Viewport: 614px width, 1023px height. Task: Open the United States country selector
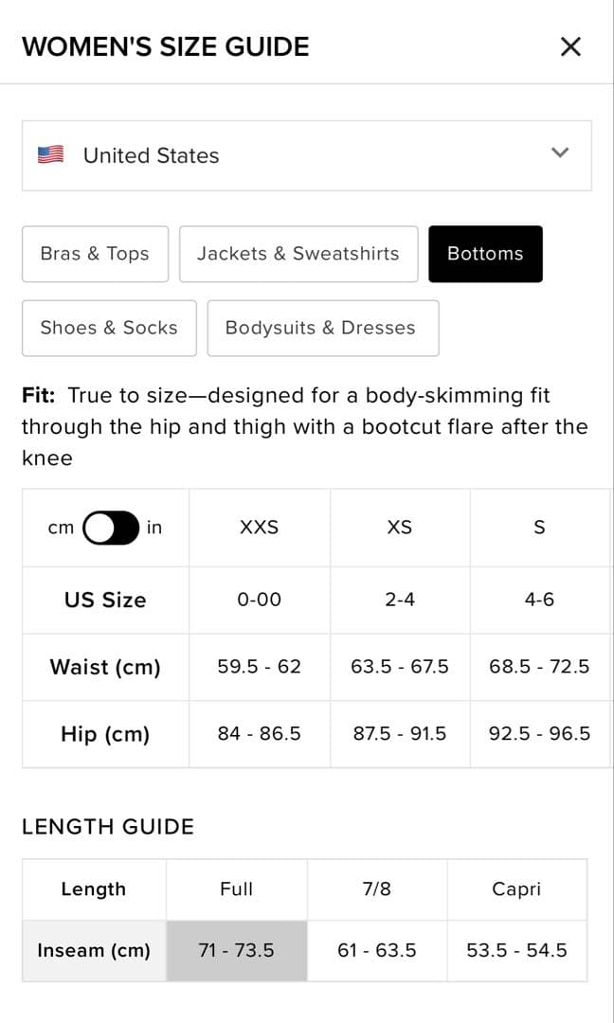(x=306, y=155)
